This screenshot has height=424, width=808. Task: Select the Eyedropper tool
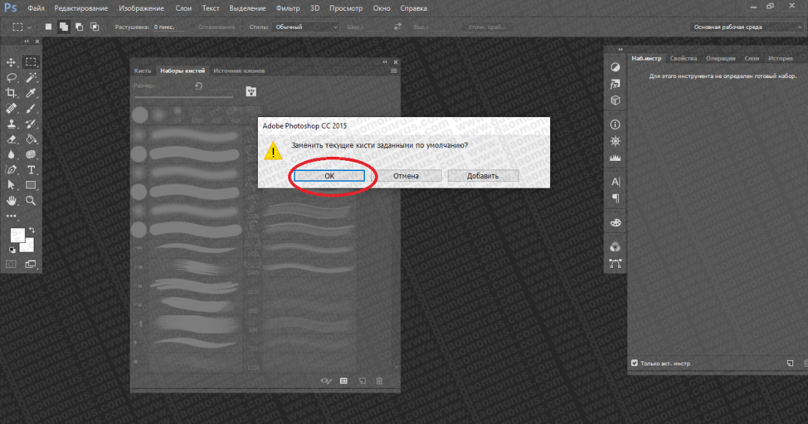pyautogui.click(x=31, y=93)
